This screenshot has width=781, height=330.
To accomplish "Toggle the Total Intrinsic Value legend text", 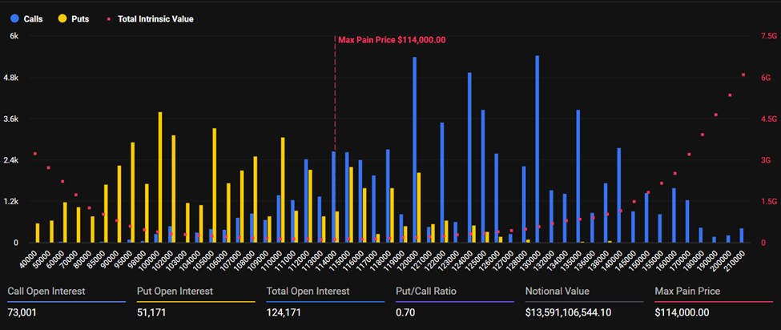I will pyautogui.click(x=155, y=18).
